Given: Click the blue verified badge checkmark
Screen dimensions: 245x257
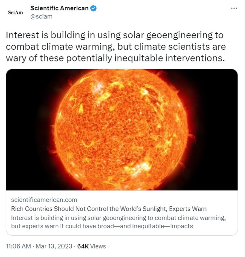Looking at the screenshot, I should [x=93, y=8].
